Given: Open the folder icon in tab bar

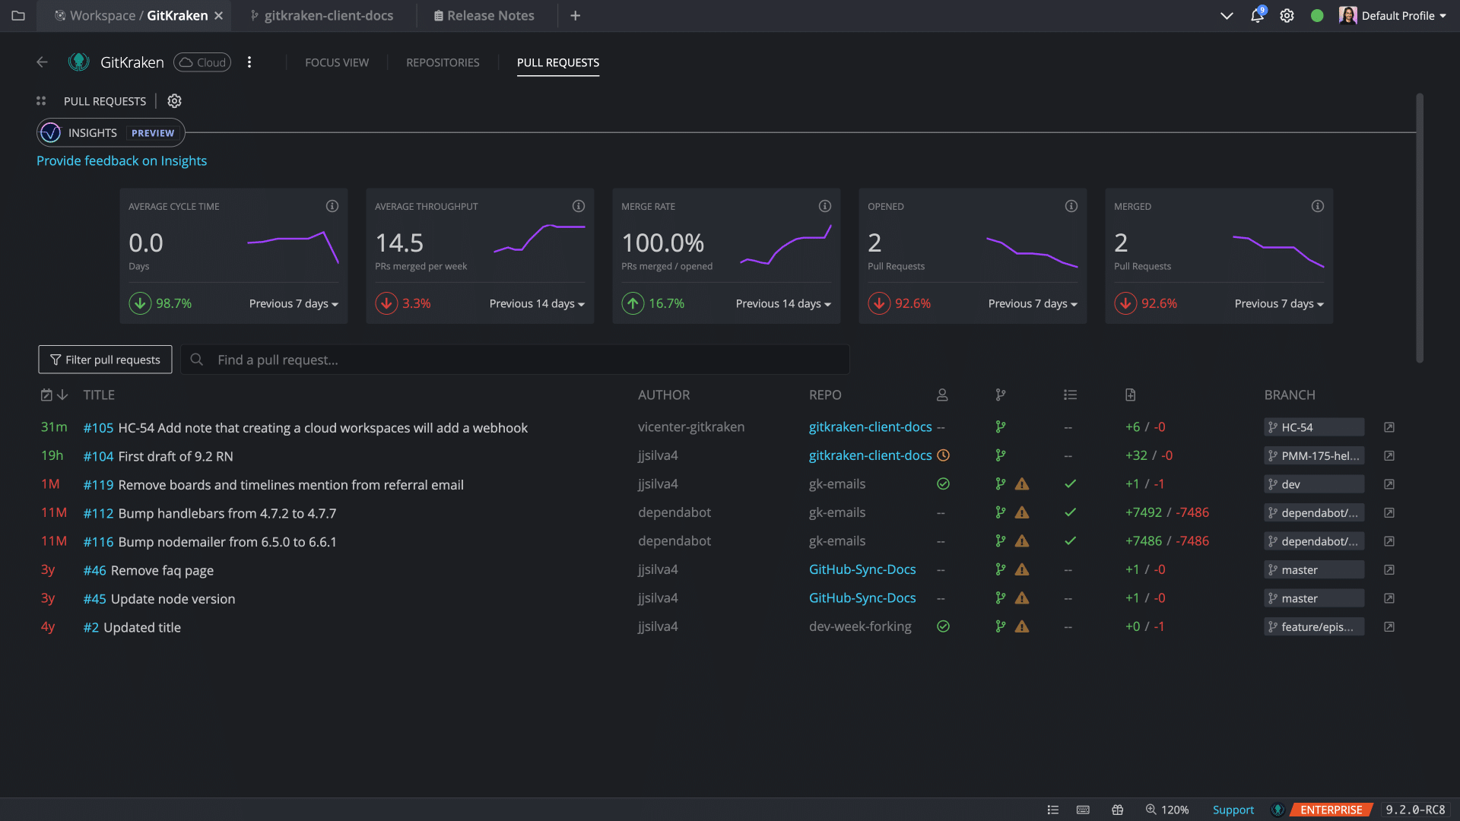Looking at the screenshot, I should point(18,15).
